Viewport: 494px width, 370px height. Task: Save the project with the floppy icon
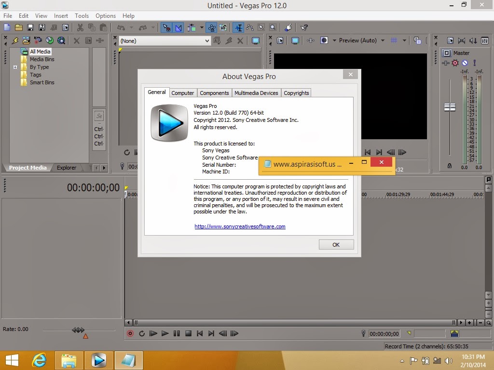point(30,27)
